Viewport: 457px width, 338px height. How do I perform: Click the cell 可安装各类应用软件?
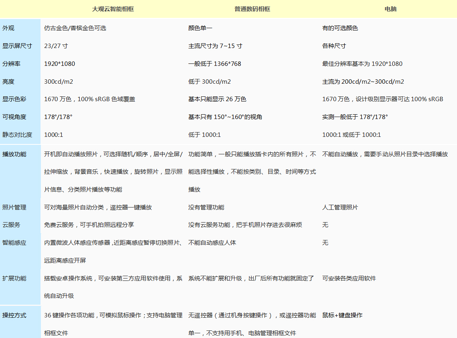[x=349, y=278]
